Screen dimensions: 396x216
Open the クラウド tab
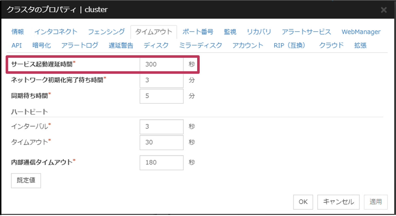pyautogui.click(x=331, y=45)
